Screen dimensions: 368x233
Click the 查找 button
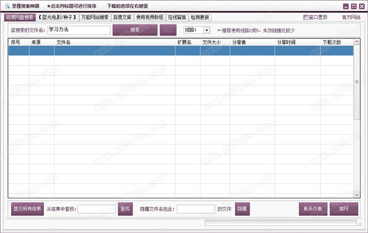click(125, 209)
